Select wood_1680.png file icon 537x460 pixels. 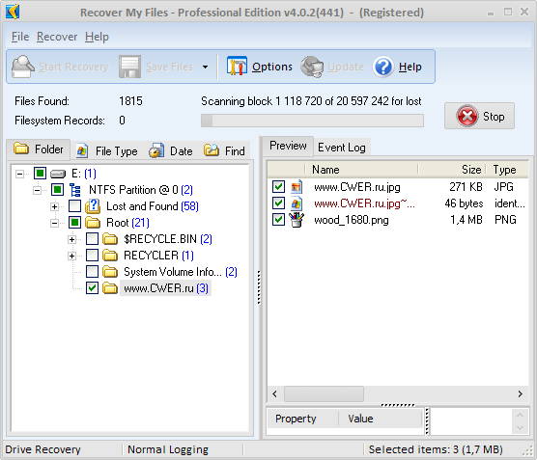point(297,220)
